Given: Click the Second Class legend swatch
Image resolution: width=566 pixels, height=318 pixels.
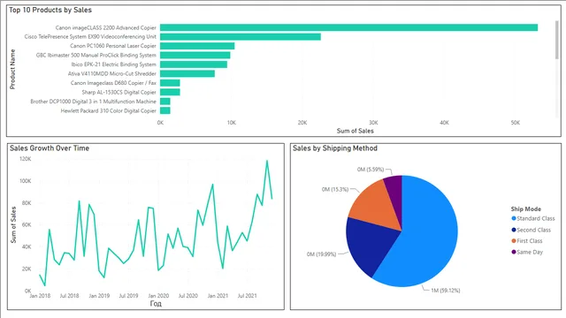Looking at the screenshot, I should click(514, 230).
